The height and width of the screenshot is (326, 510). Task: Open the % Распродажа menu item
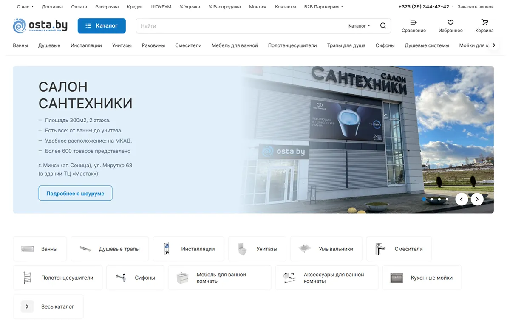coord(224,7)
